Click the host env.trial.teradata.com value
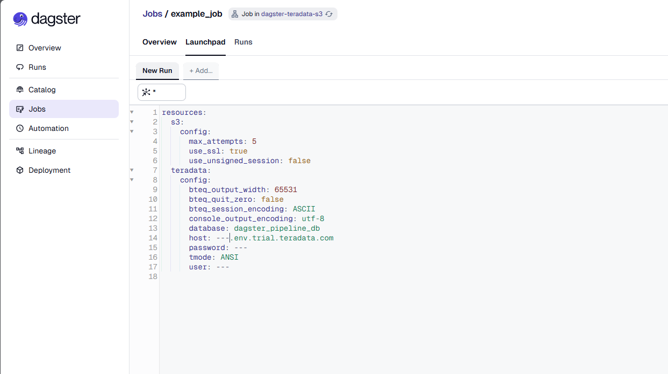The width and height of the screenshot is (668, 374). 275,238
